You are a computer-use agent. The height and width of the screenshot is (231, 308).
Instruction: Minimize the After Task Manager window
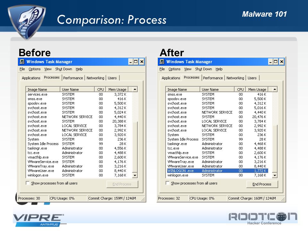pos(270,62)
